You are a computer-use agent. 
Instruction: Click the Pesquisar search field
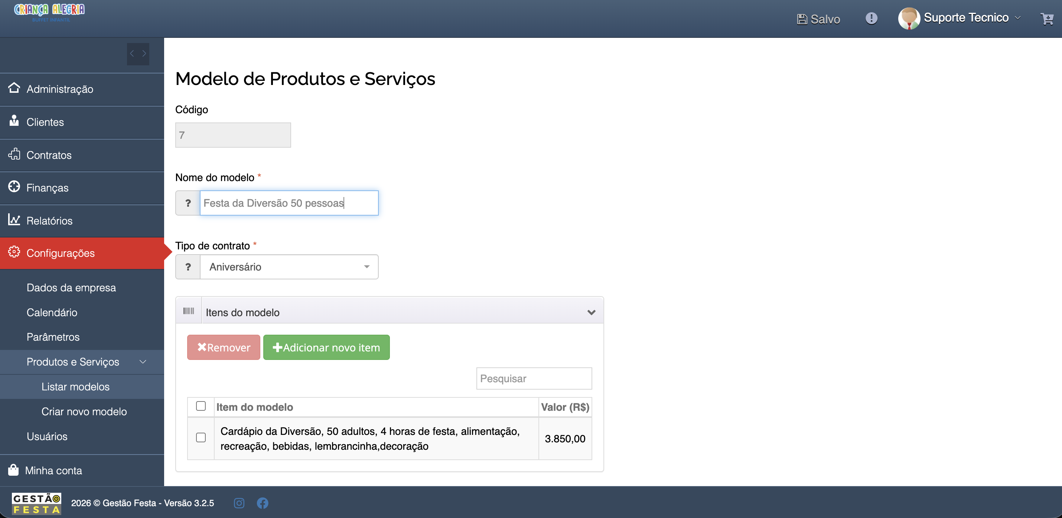point(534,378)
